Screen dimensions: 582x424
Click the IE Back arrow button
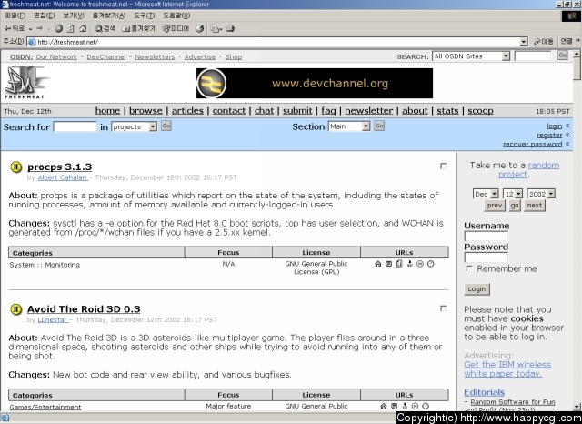(15, 28)
